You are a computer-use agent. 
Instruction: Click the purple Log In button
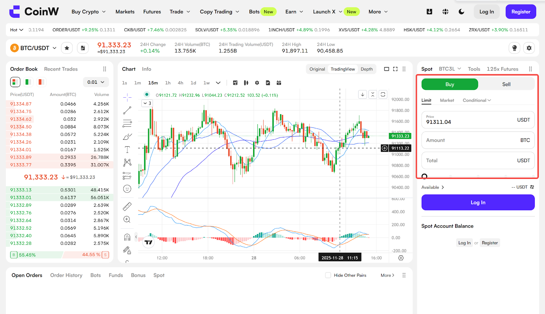click(x=478, y=202)
